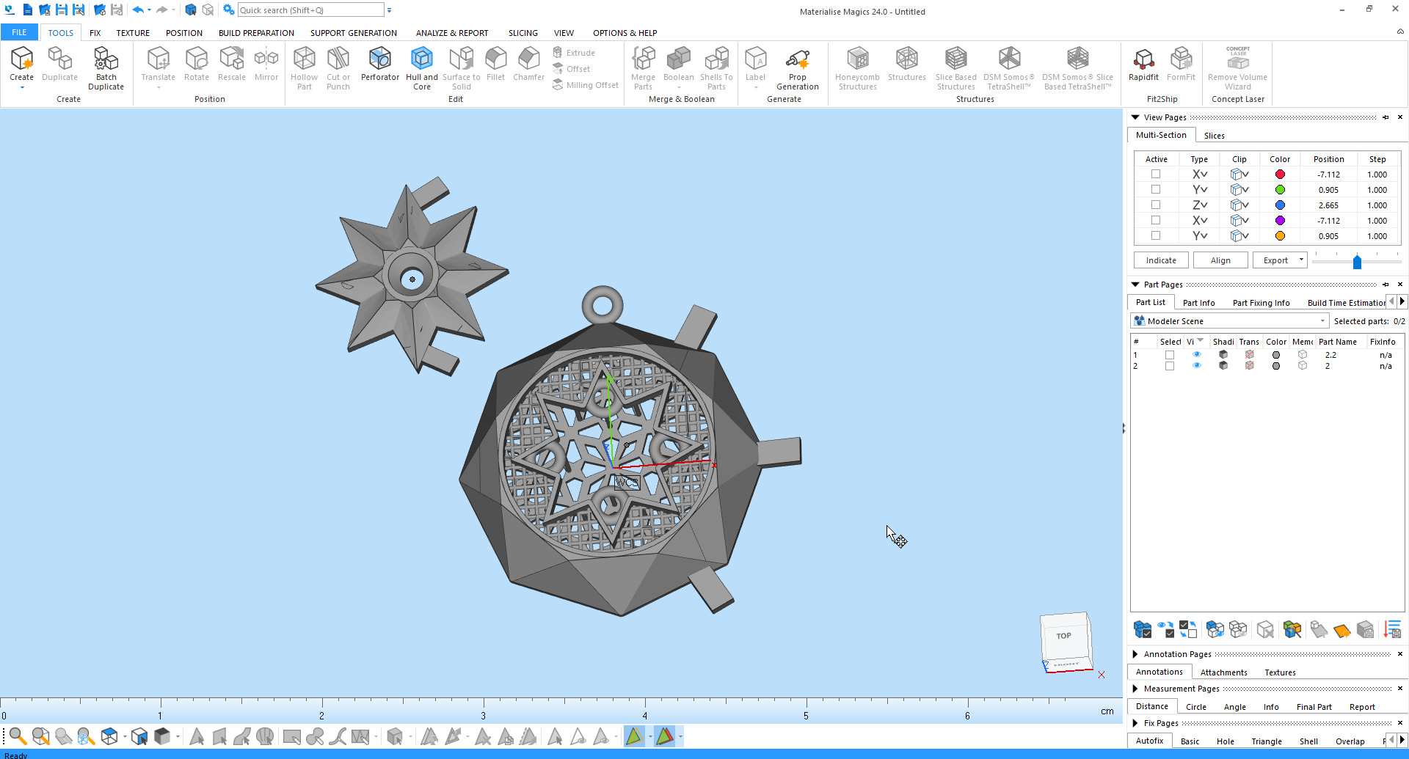
Task: Click the Remove Volume Wizard icon
Action: (1237, 58)
